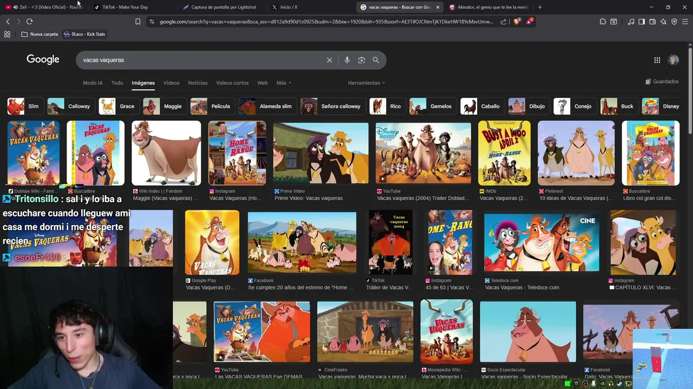The width and height of the screenshot is (693, 389).
Task: Open Google Lens image search icon
Action: pyautogui.click(x=362, y=60)
